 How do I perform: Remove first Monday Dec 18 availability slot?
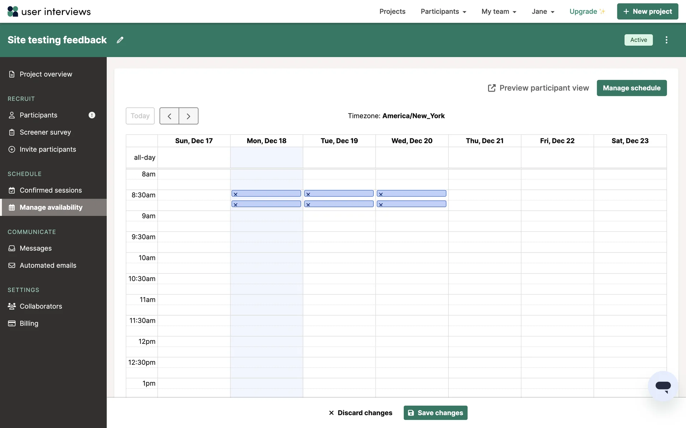235,194
